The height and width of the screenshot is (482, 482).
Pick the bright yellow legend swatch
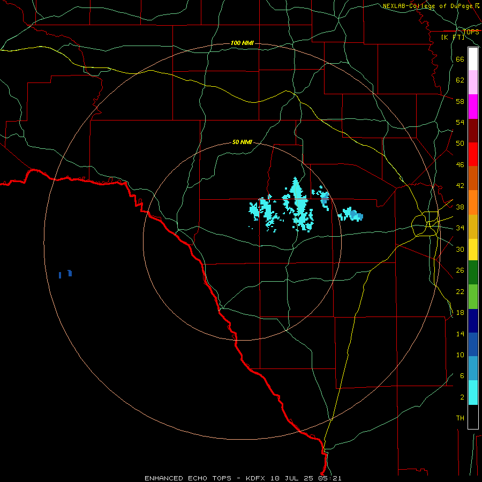[473, 250]
